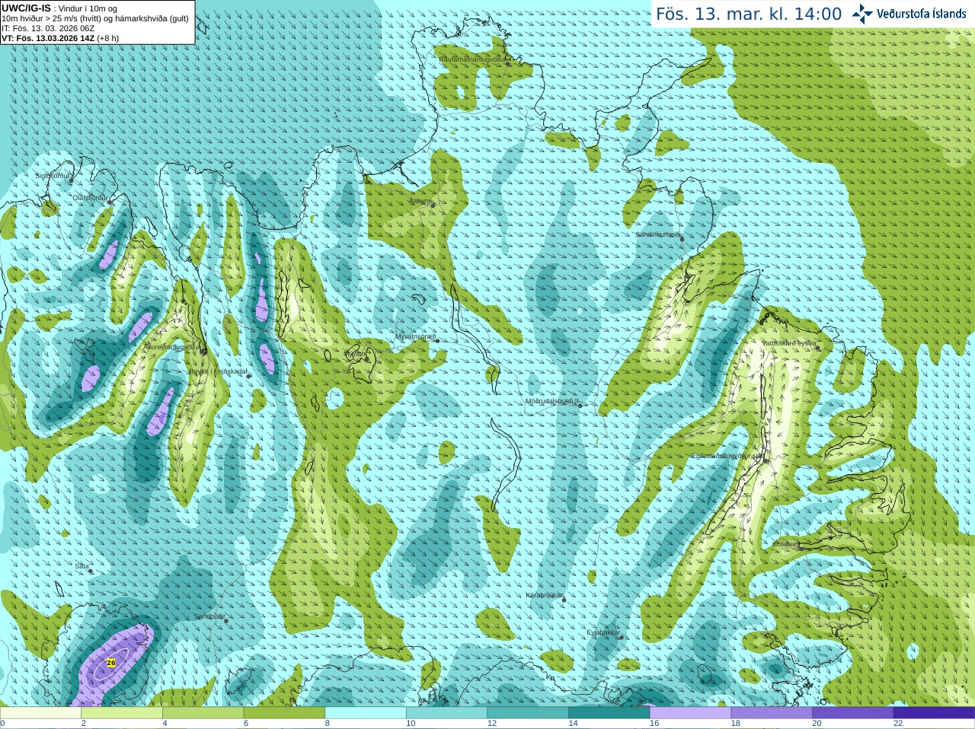Click the 2–4 m/s legend swatch
Viewport: 975px width, 729px height.
click(x=122, y=713)
